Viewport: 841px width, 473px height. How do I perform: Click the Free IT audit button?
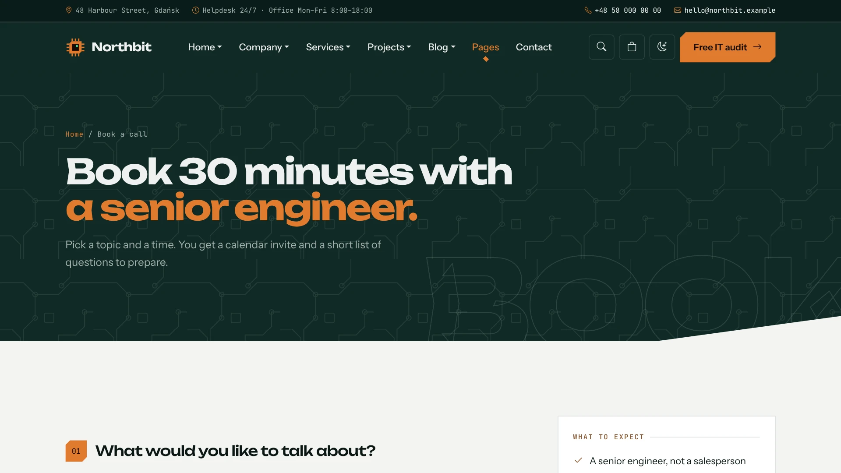pos(727,47)
